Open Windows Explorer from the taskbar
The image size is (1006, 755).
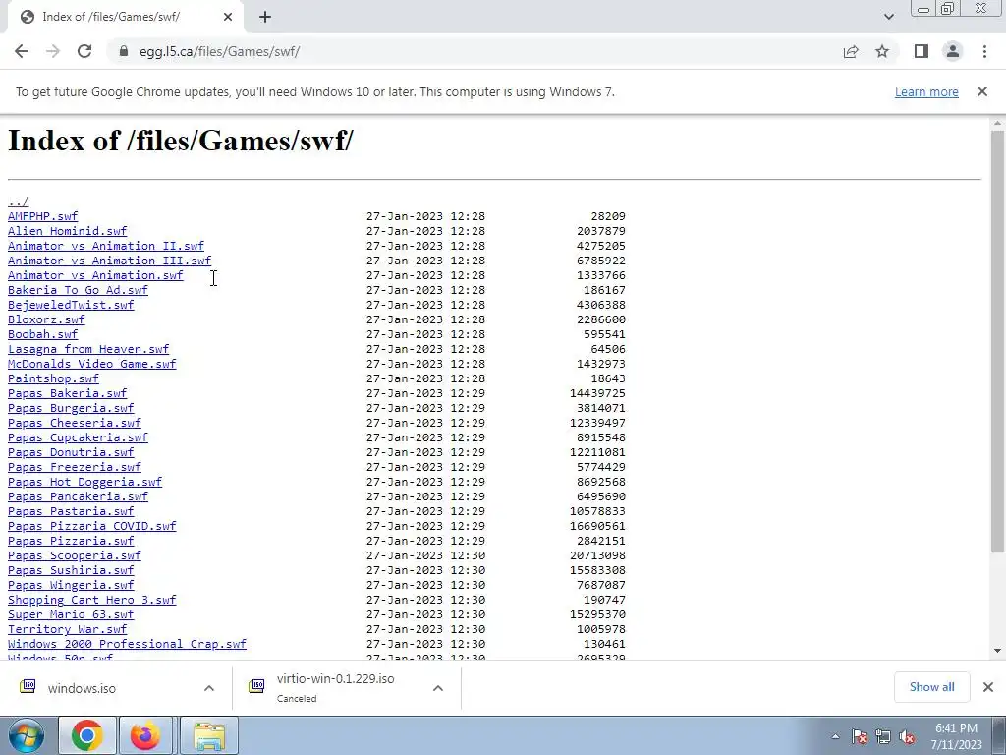(209, 735)
